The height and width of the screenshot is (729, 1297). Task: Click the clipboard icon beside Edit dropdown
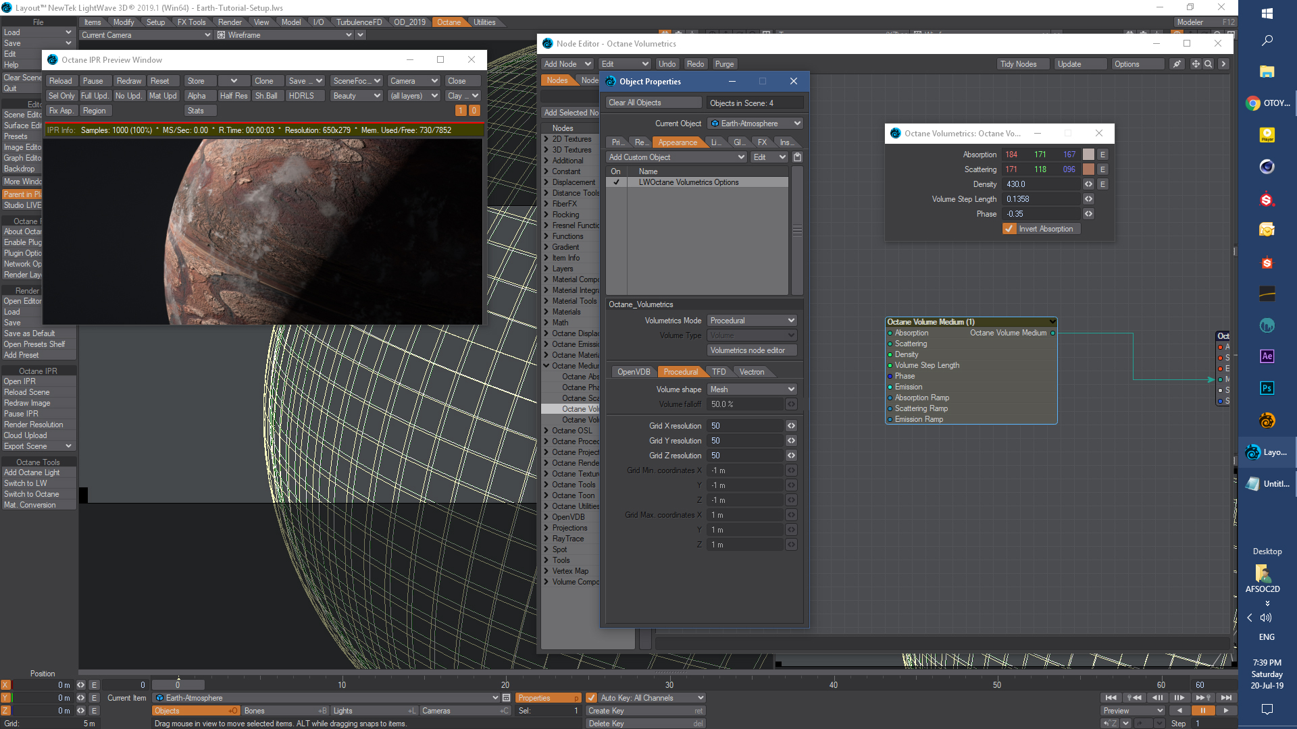point(797,157)
